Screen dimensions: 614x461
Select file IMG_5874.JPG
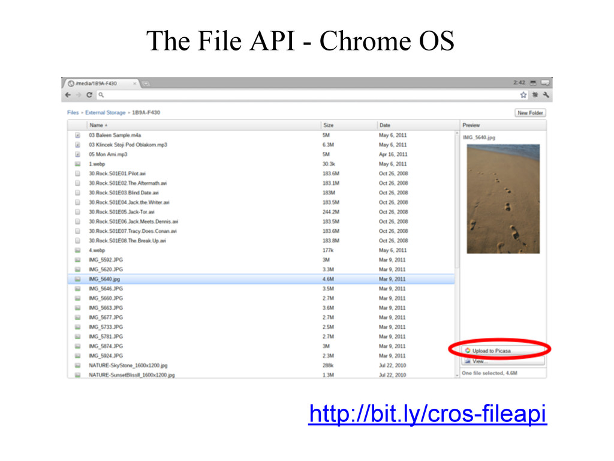click(261, 346)
